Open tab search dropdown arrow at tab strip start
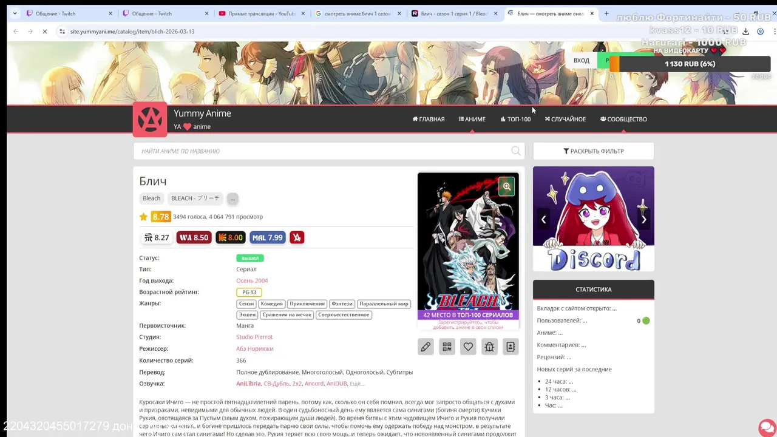Image resolution: width=777 pixels, height=437 pixels. coord(14,13)
